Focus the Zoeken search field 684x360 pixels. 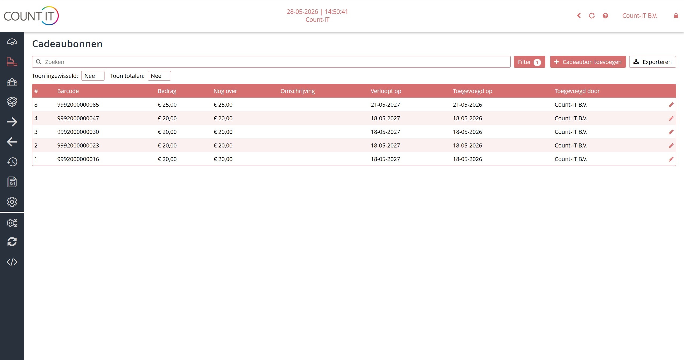coord(271,62)
